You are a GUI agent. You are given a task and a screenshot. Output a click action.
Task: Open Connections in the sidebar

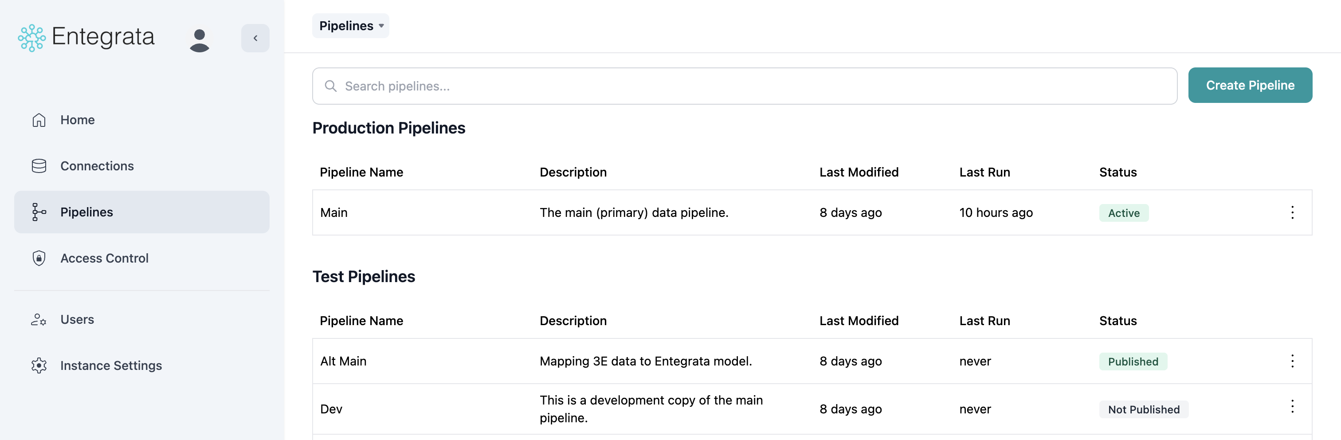[141, 166]
